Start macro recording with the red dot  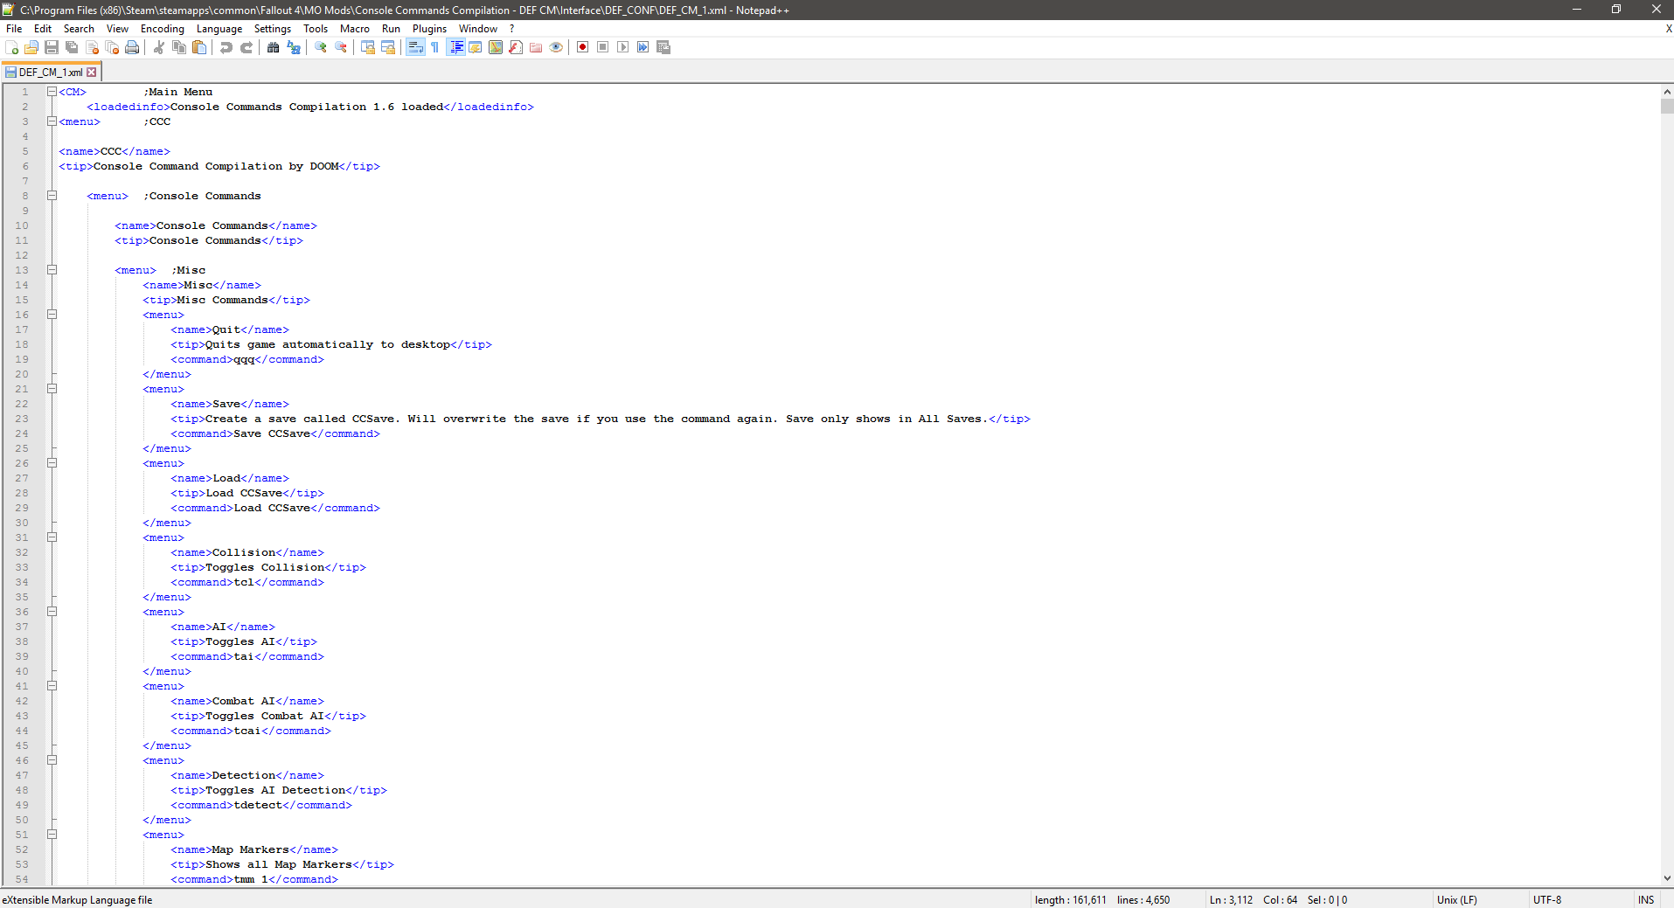click(x=582, y=47)
